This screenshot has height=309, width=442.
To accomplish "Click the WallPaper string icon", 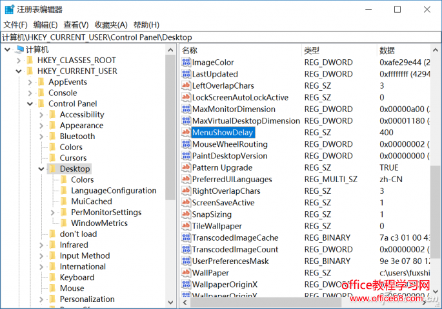I will [186, 273].
